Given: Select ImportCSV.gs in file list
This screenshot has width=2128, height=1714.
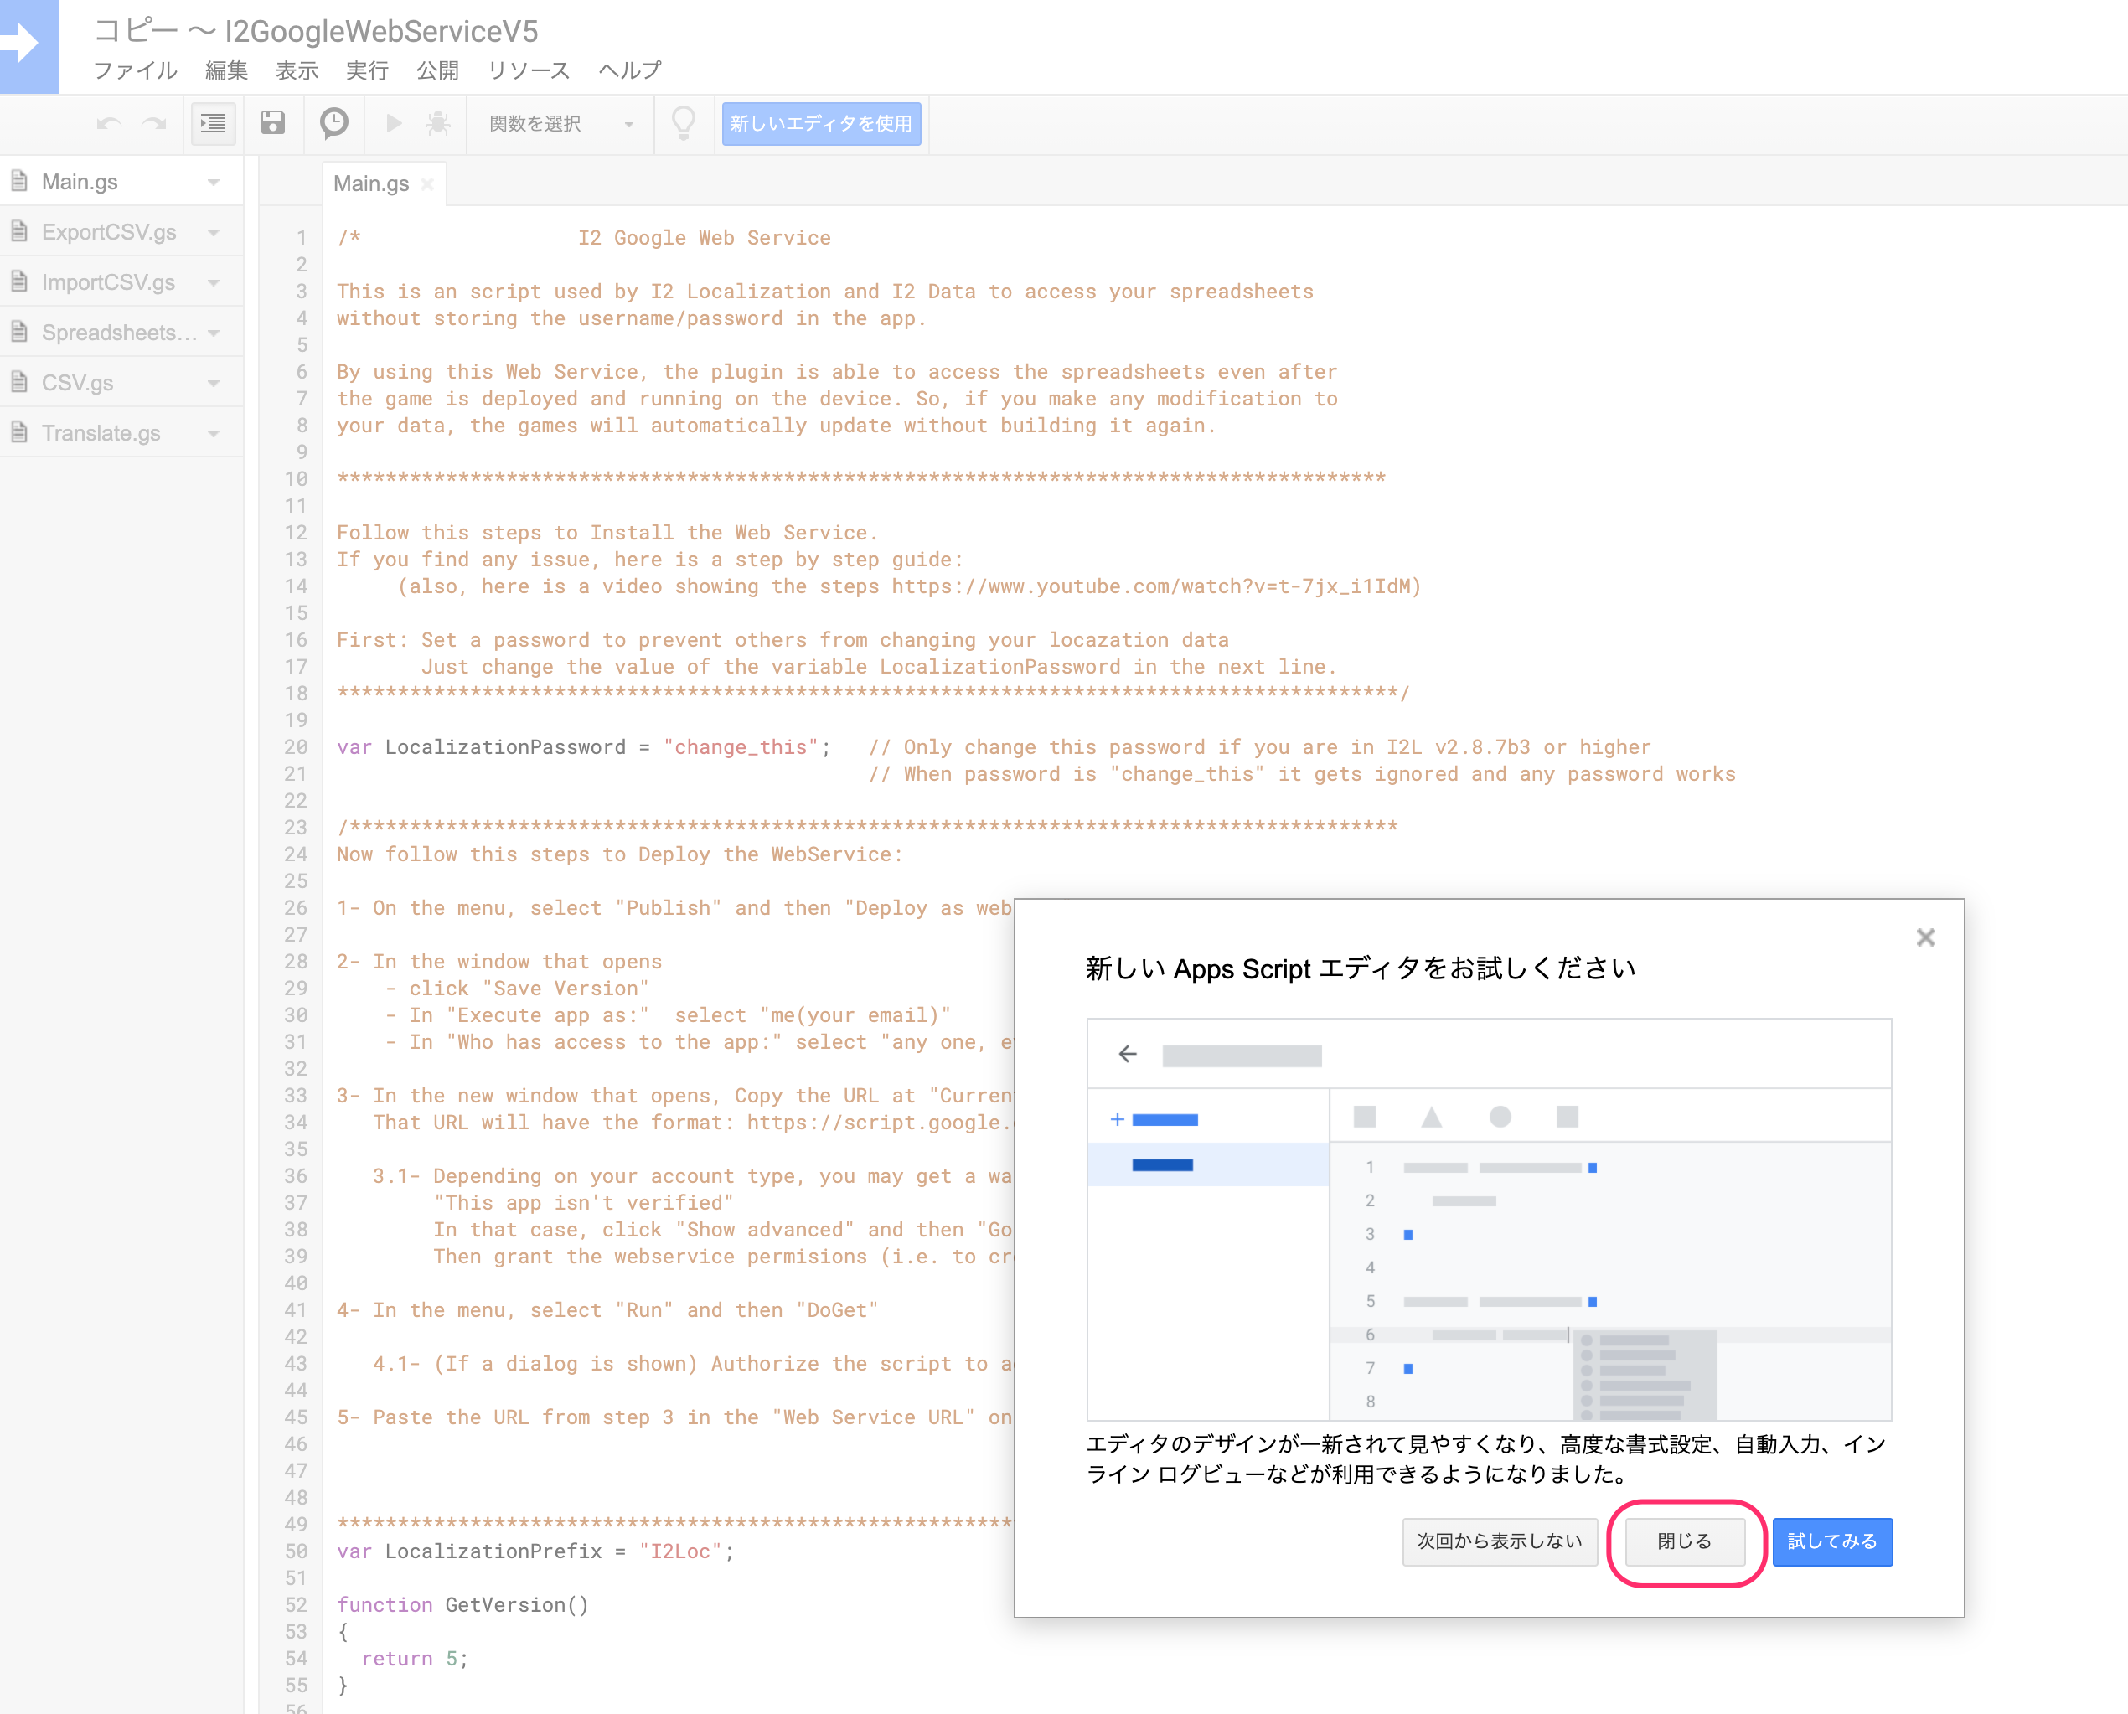Looking at the screenshot, I should coord(107,283).
